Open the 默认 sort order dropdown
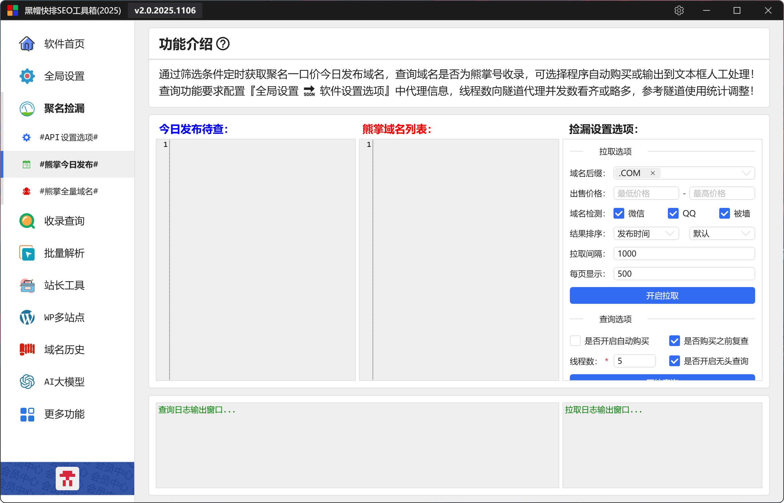Image resolution: width=784 pixels, height=503 pixels. point(722,234)
